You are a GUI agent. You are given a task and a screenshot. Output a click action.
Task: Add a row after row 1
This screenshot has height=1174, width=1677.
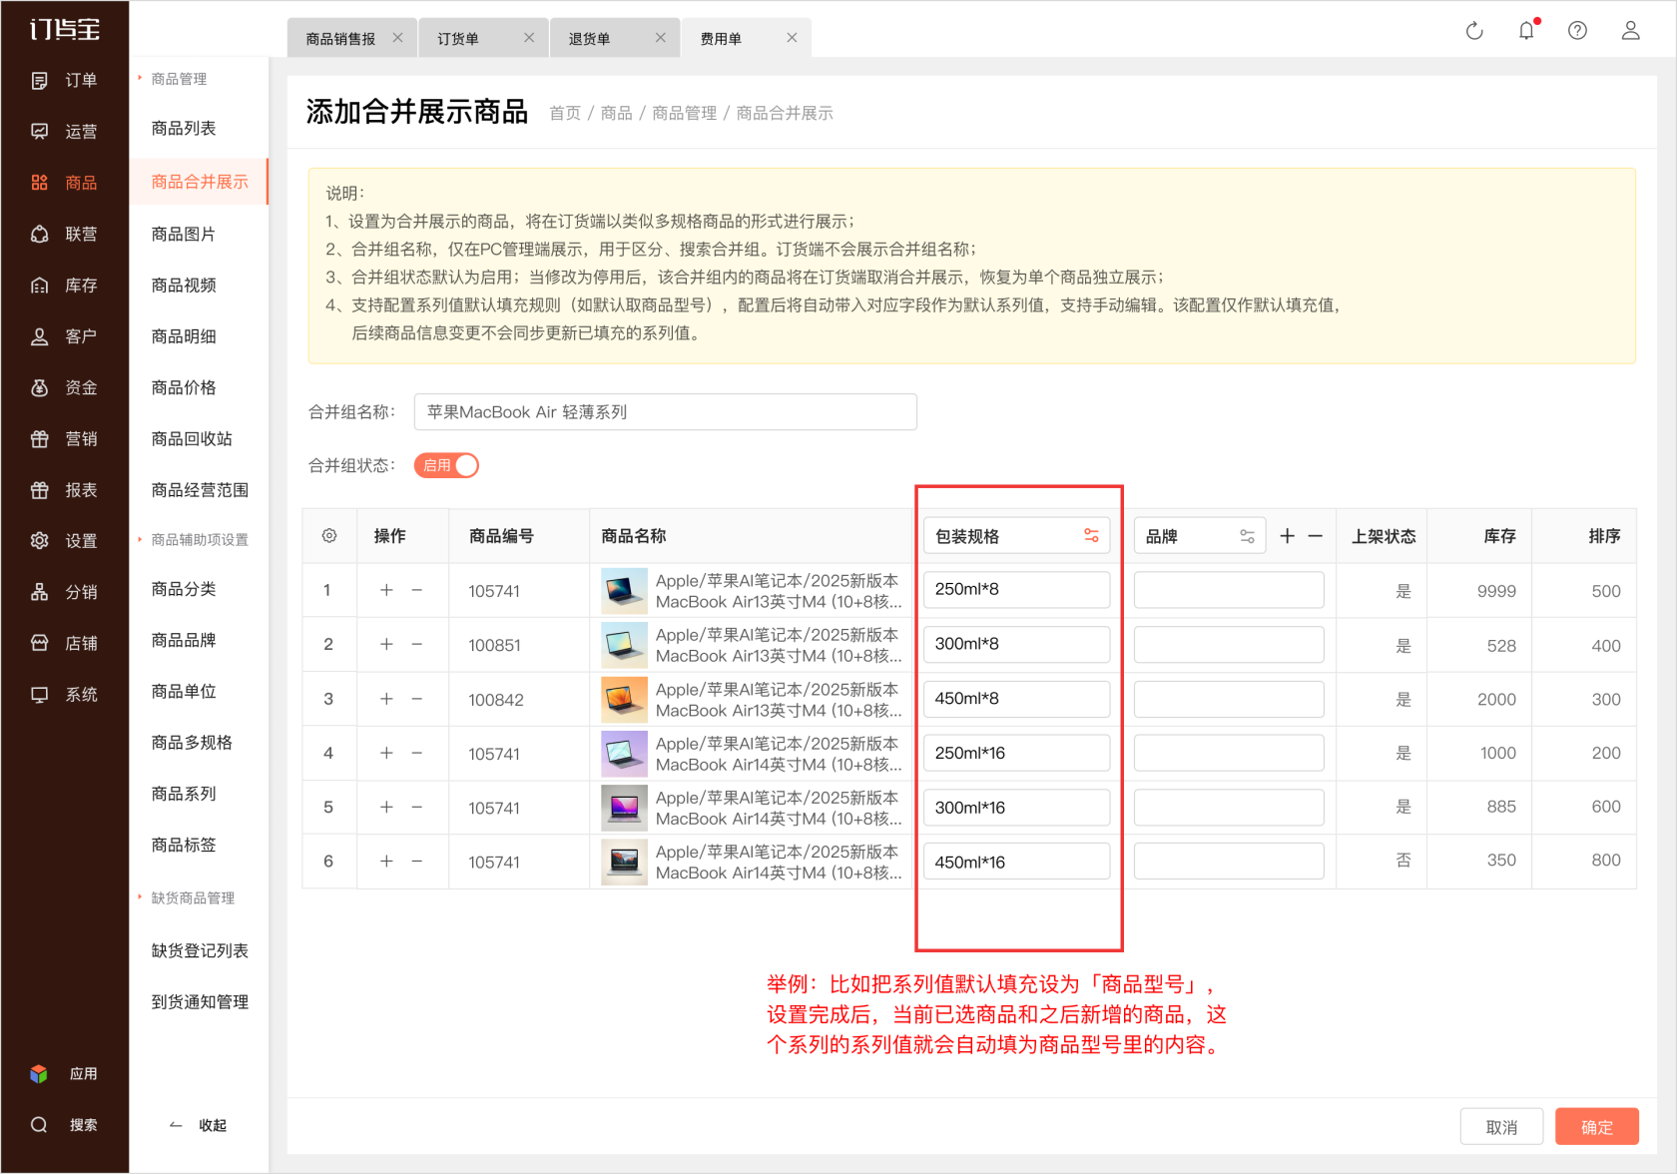tap(386, 590)
